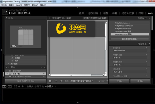155x104 pixels.
Task: Select the 岩藓青 template
Action: click(17, 58)
